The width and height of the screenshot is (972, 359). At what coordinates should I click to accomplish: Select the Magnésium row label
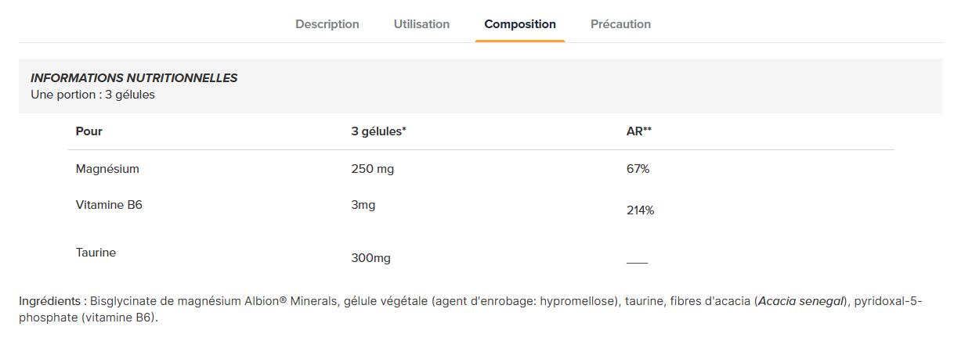[107, 169]
